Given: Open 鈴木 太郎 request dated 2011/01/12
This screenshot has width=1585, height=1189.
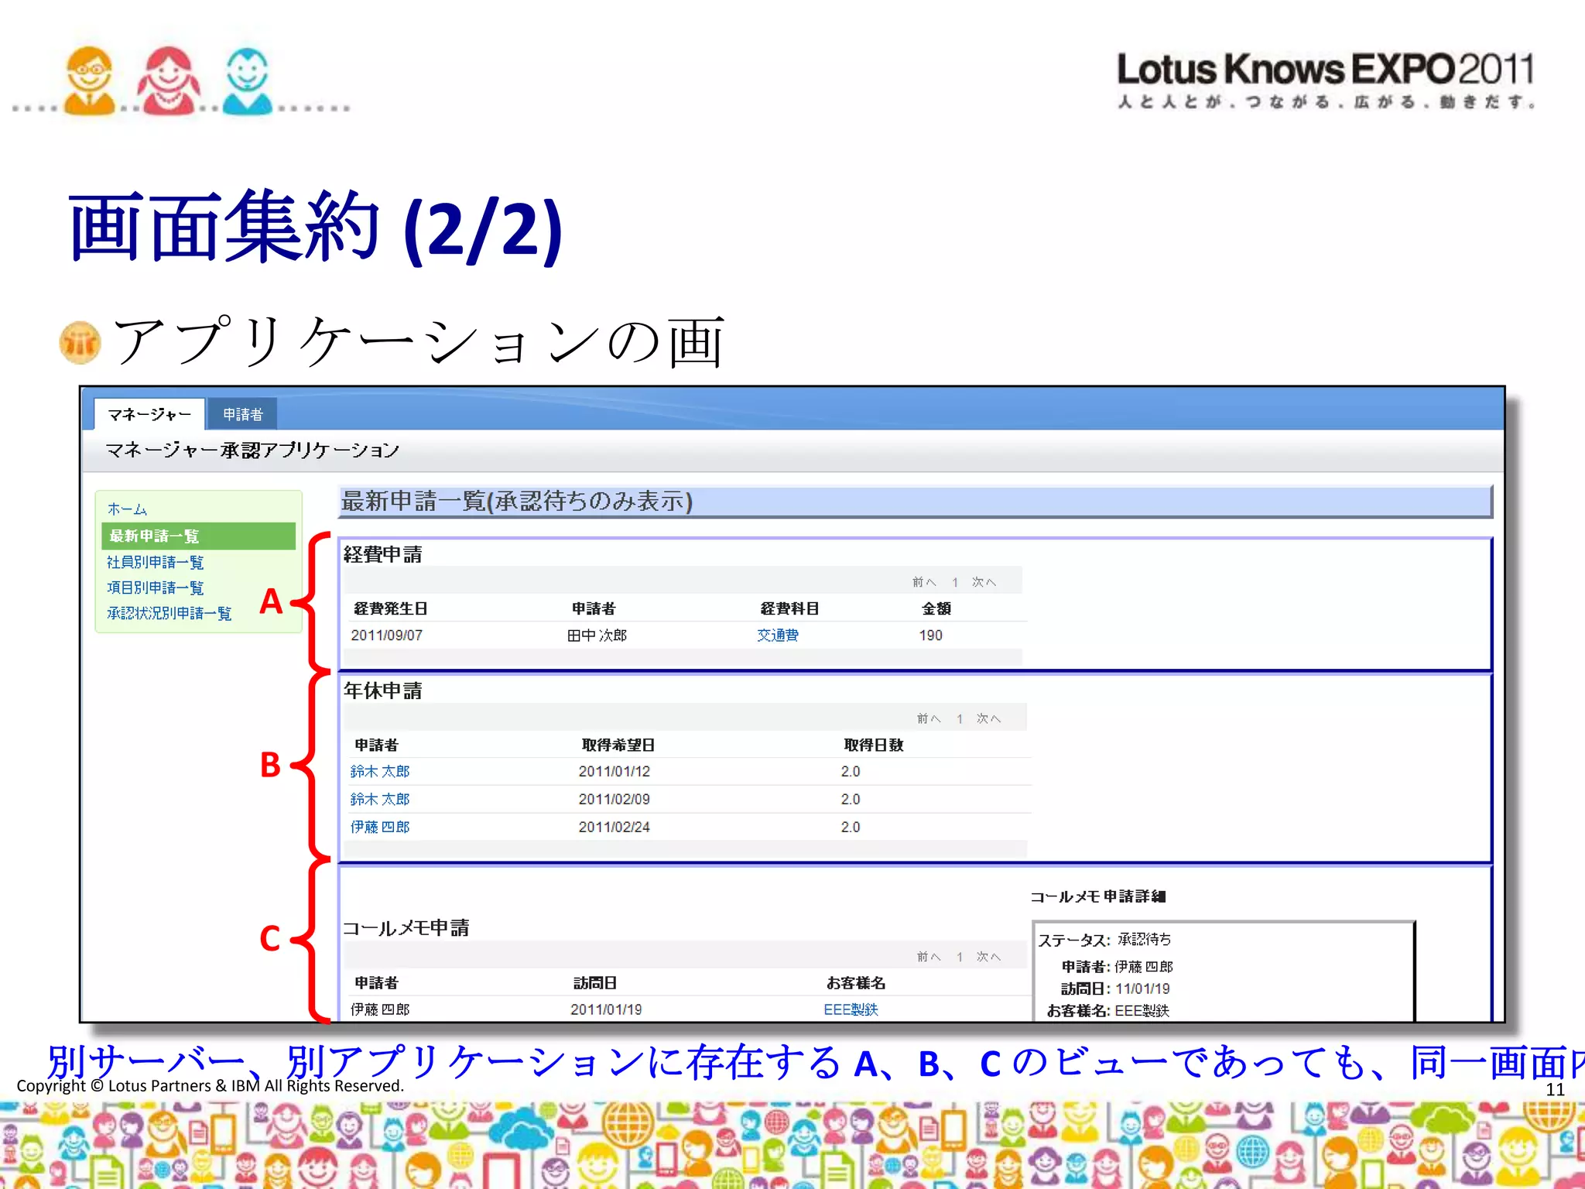Looking at the screenshot, I should tap(379, 771).
